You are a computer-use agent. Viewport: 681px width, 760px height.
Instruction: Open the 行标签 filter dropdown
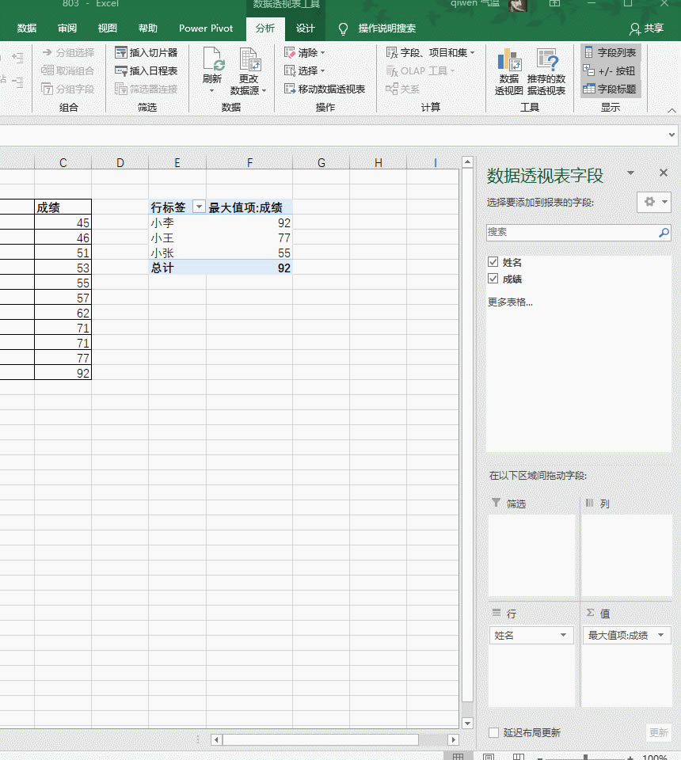coord(198,207)
